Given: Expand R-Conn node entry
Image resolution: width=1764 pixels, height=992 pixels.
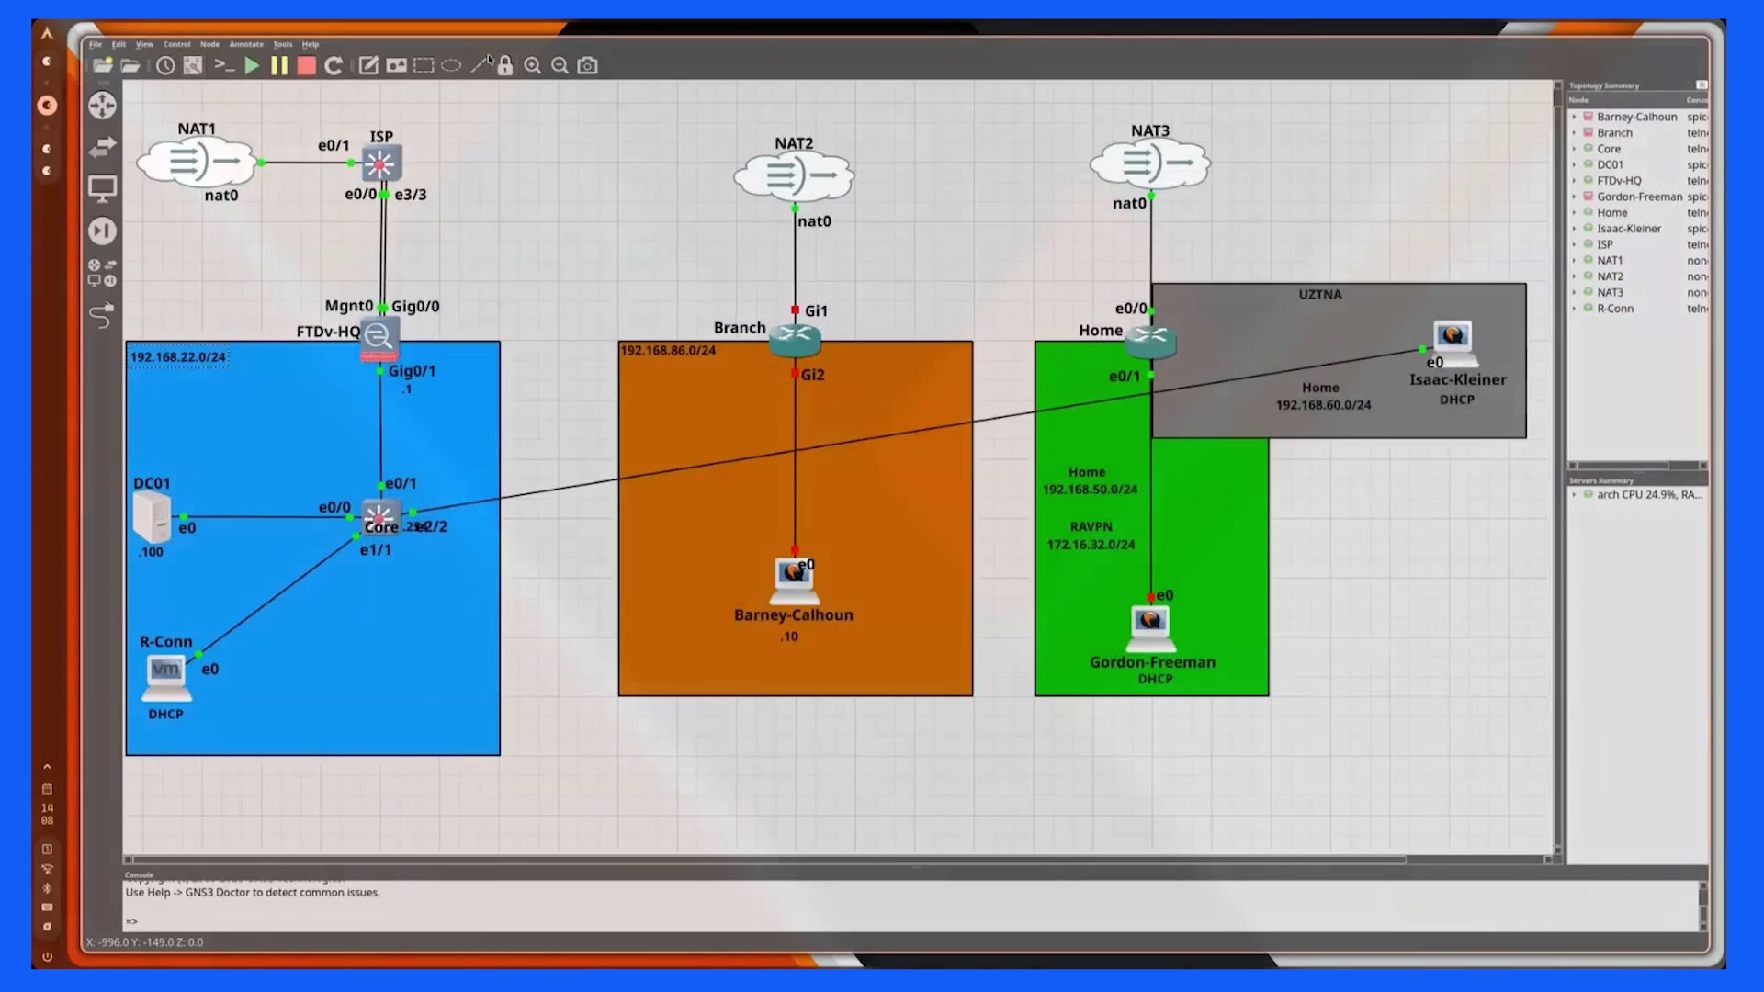Looking at the screenshot, I should [1574, 309].
